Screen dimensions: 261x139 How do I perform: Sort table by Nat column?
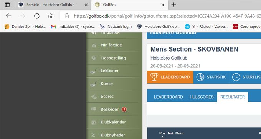pos(171,133)
